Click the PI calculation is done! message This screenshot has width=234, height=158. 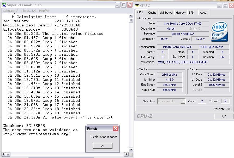point(103,137)
